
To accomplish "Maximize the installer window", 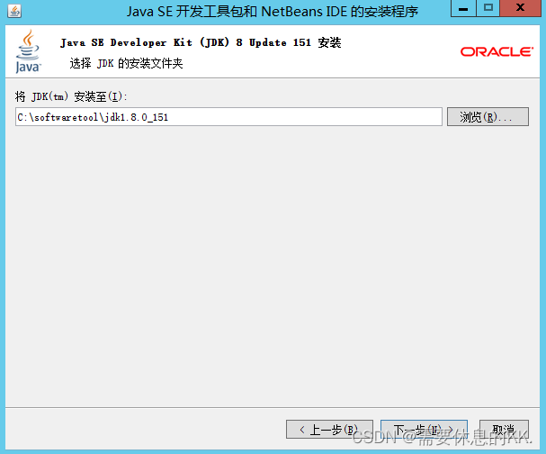I will pos(488,8).
